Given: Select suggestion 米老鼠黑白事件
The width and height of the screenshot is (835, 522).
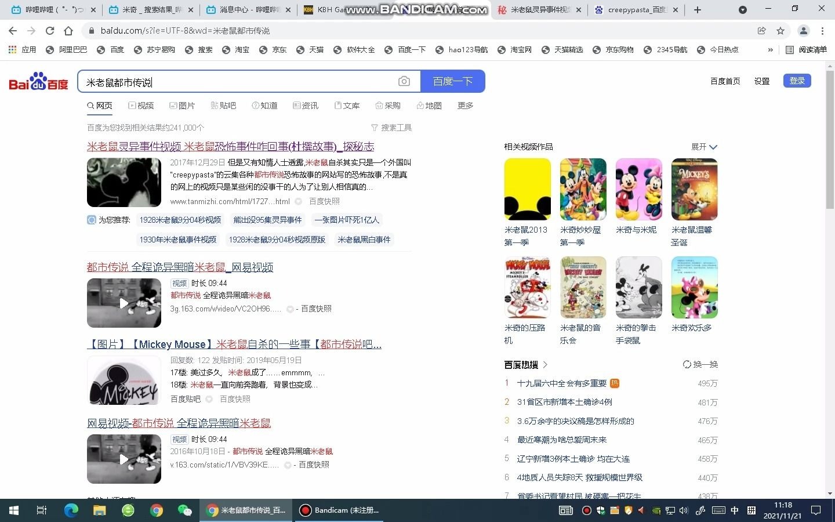Looking at the screenshot, I should coord(364,240).
